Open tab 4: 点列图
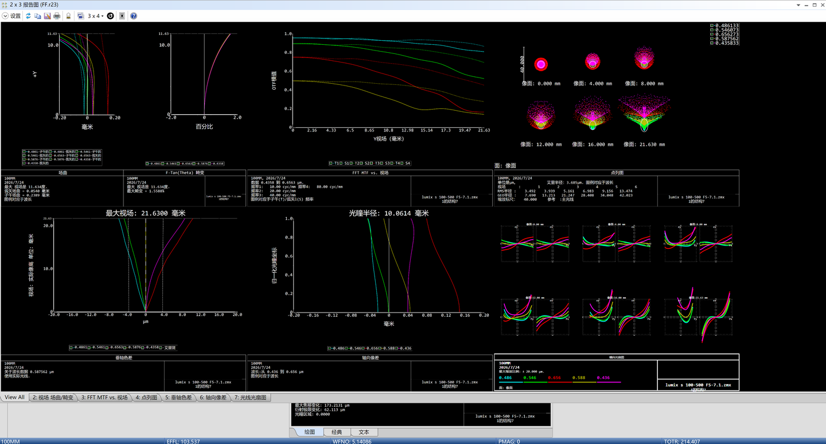The width and height of the screenshot is (826, 444). [x=146, y=397]
